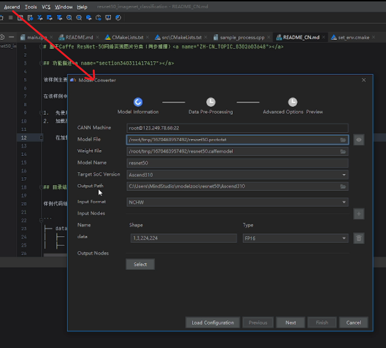Open the Tools menu
Viewport: 386px width, 348px height.
point(30,7)
